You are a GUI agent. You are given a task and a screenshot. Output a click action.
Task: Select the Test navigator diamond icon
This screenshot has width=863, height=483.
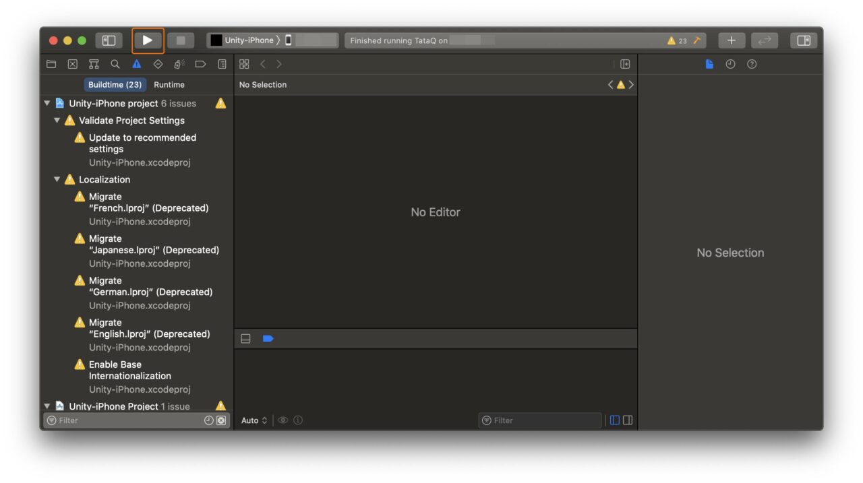pyautogui.click(x=157, y=64)
